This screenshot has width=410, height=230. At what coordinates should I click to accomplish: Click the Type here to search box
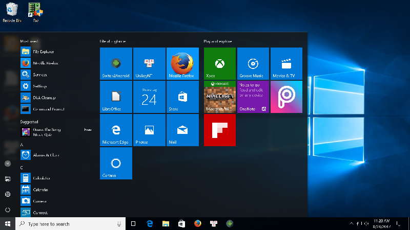tap(70, 224)
